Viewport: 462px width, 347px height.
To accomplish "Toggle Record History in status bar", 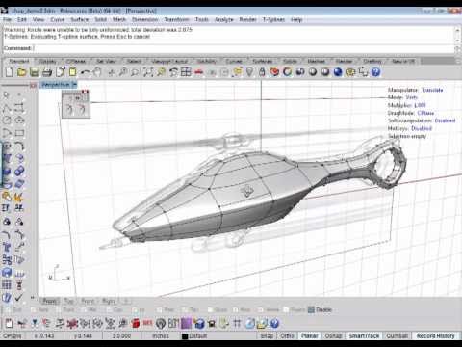I will [435, 335].
